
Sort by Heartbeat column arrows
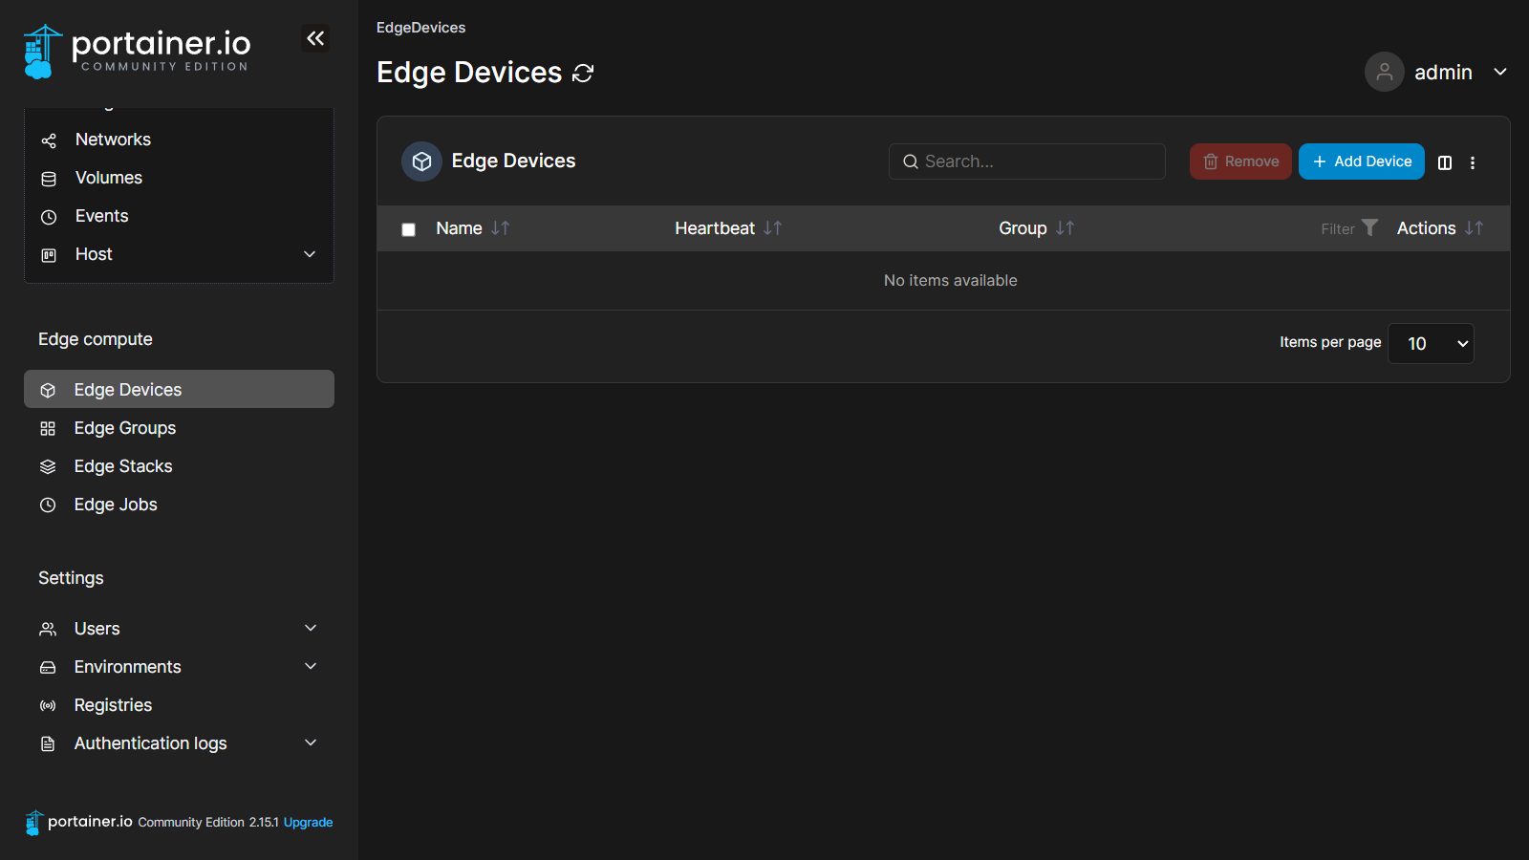point(773,228)
